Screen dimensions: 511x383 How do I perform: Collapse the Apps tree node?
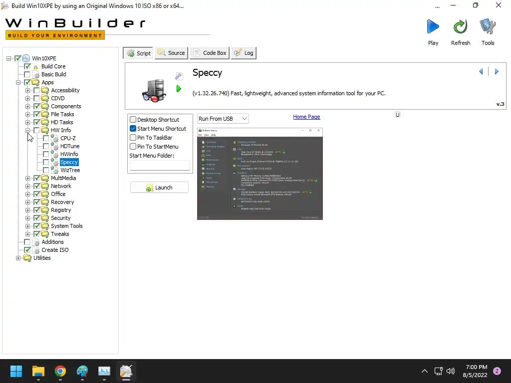coord(18,82)
